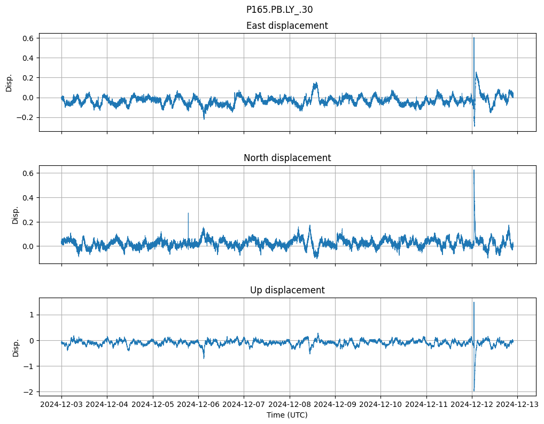The image size is (544, 424).
Task: Select the 2024-12-09 date tick label
Action: click(x=335, y=405)
